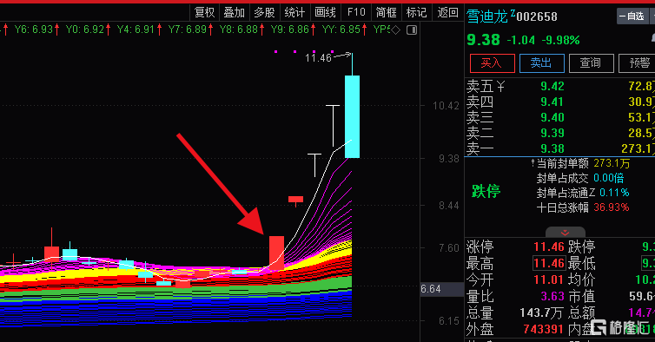The image size is (655, 342).
Task: Open the F10 company info tab
Action: (x=356, y=12)
